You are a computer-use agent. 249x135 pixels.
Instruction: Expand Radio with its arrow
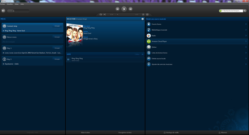pos(246,36)
